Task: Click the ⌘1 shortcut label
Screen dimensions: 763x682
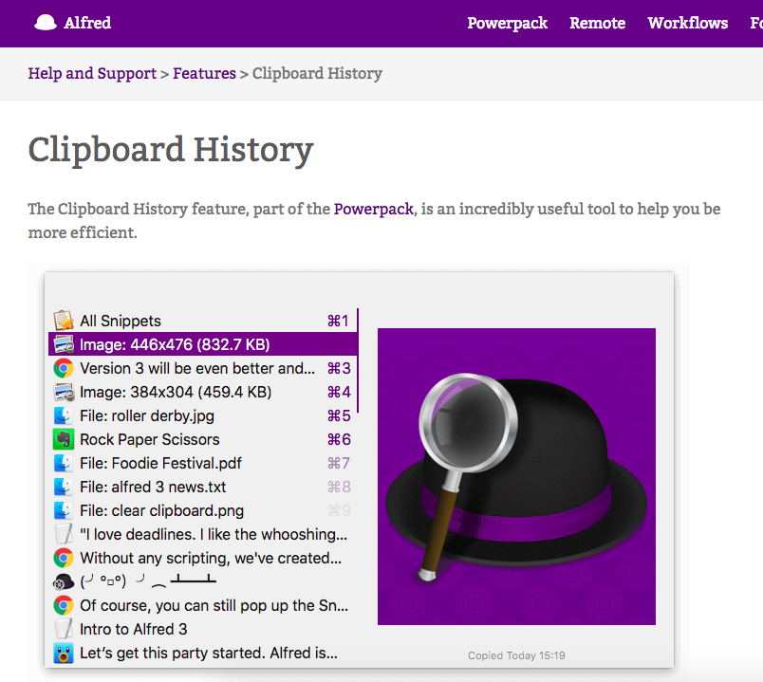Action: (338, 321)
